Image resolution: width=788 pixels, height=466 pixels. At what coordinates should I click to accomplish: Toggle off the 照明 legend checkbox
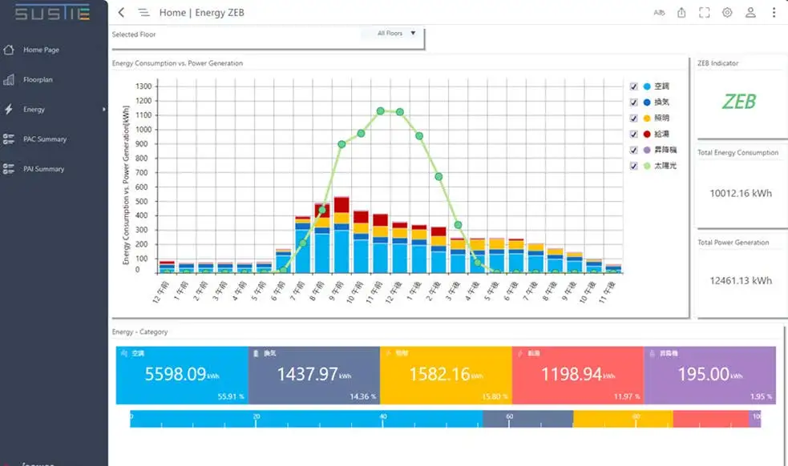633,118
